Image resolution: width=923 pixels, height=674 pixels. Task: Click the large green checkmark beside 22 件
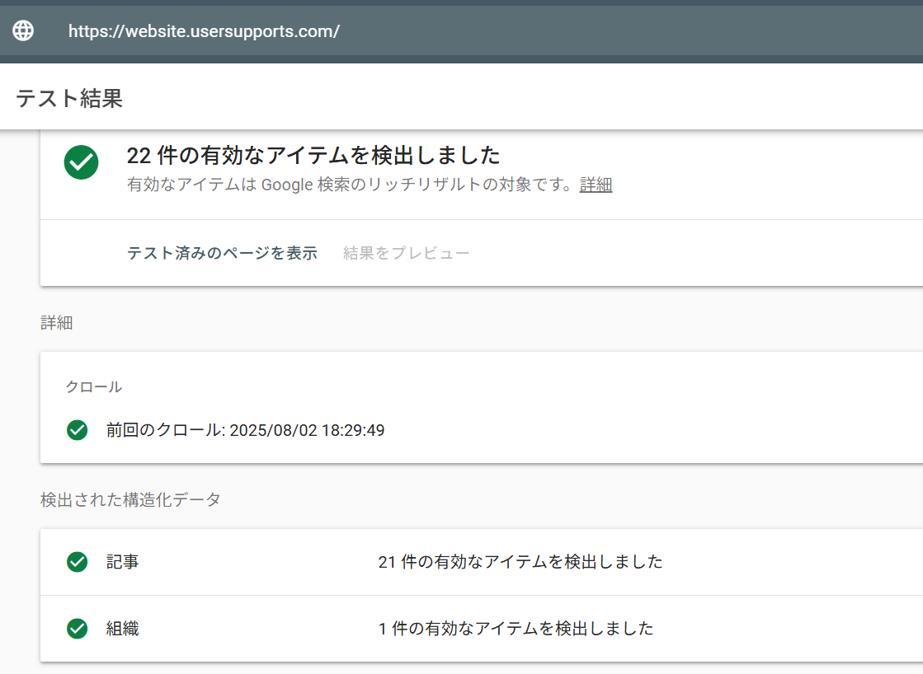coord(81,162)
